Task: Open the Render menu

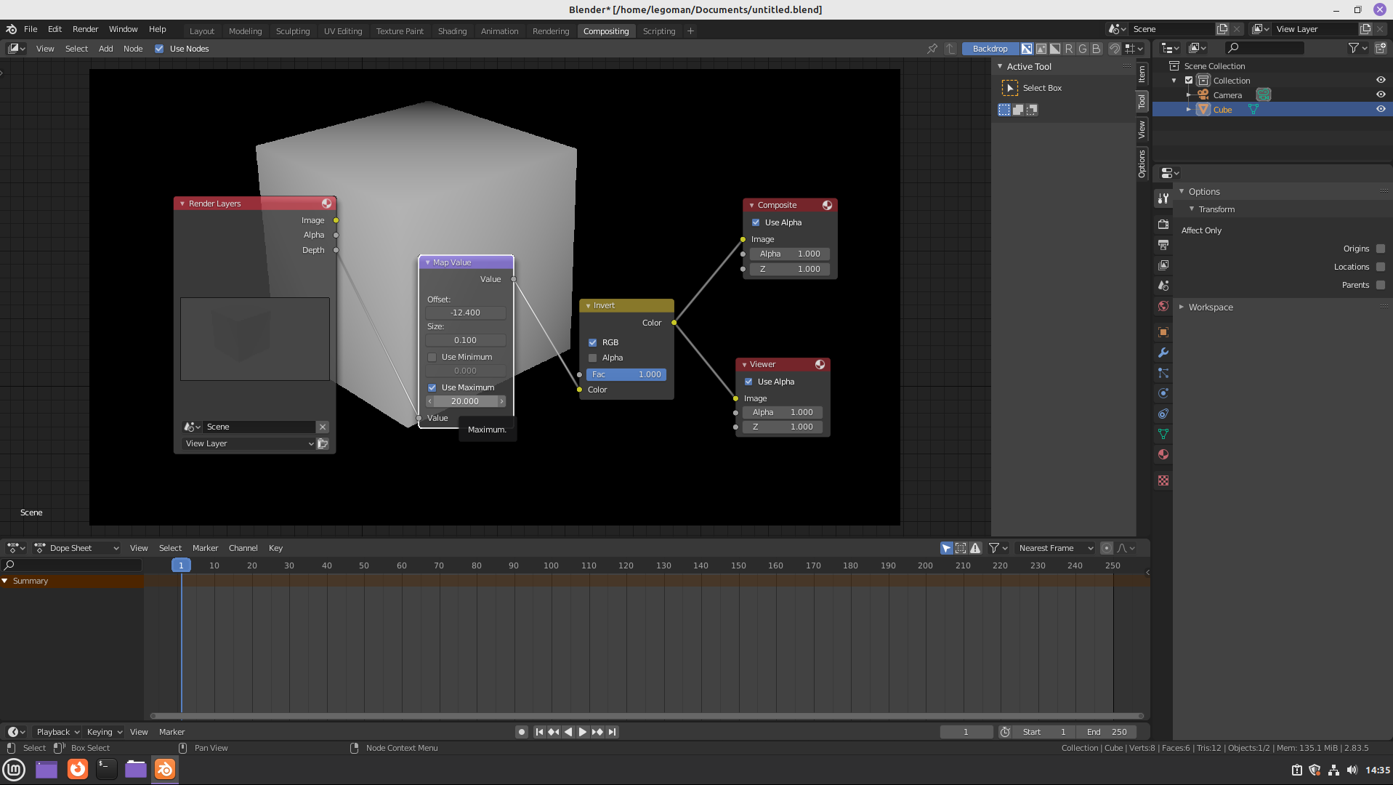Action: pos(85,29)
